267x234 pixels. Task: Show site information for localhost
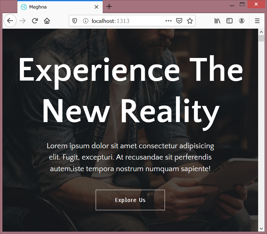[x=85, y=21]
